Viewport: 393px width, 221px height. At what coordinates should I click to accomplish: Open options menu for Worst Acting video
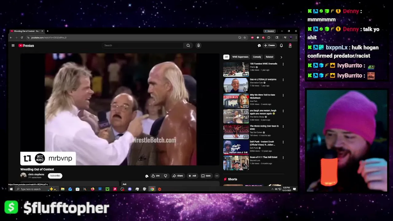coord(283,126)
